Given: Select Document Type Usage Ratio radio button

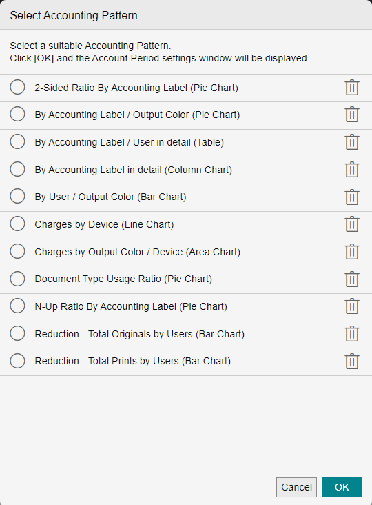Looking at the screenshot, I should coord(17,279).
